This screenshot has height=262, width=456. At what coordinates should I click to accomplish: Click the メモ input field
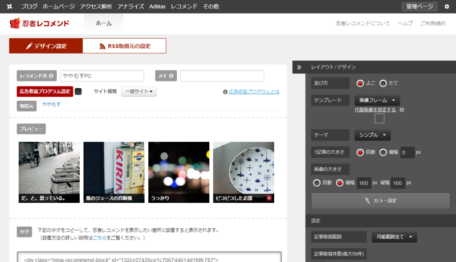(222, 76)
